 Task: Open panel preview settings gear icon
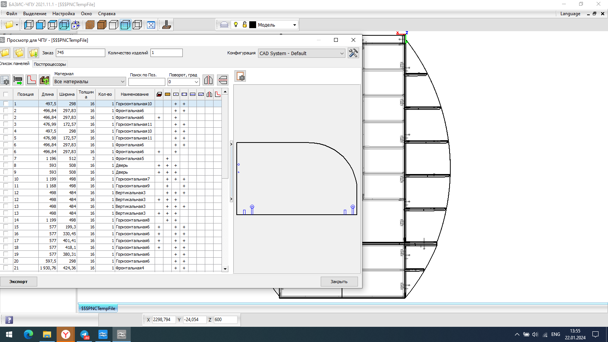coord(240,76)
